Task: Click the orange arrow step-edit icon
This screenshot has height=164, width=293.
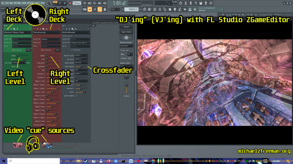Action: coord(90,9)
